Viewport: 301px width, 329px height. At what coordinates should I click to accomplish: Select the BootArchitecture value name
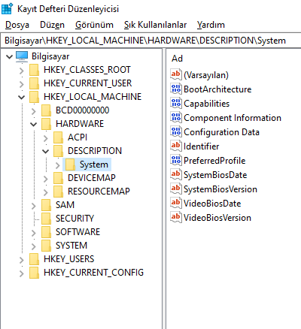click(217, 89)
